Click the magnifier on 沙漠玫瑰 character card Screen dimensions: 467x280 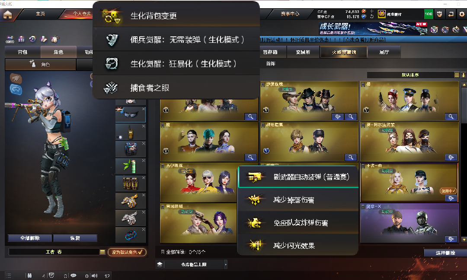(x=351, y=116)
